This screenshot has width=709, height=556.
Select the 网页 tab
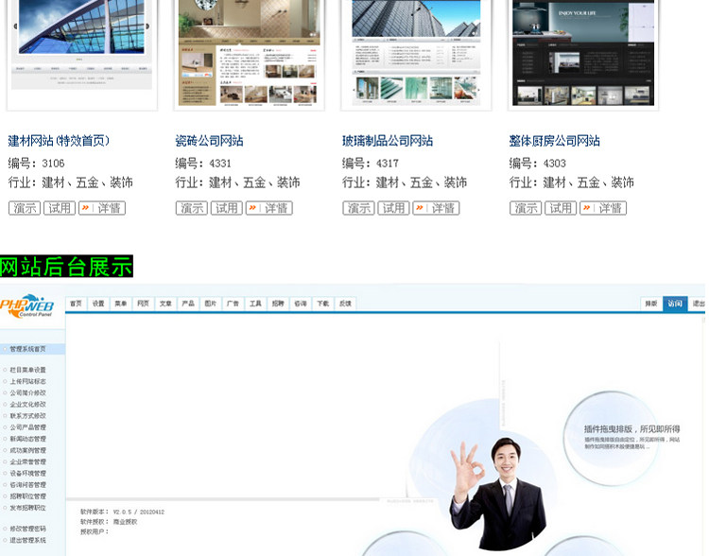pyautogui.click(x=143, y=304)
